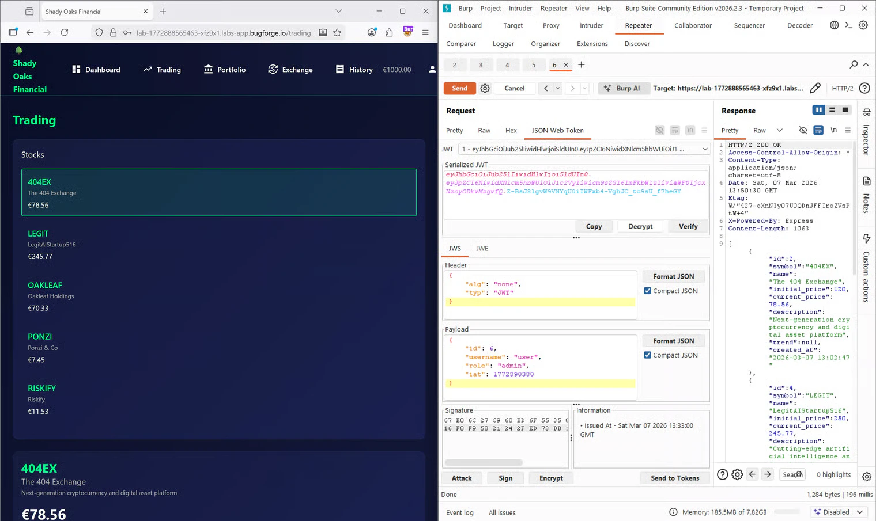
Task: Edit target with the pencil icon
Action: [815, 88]
